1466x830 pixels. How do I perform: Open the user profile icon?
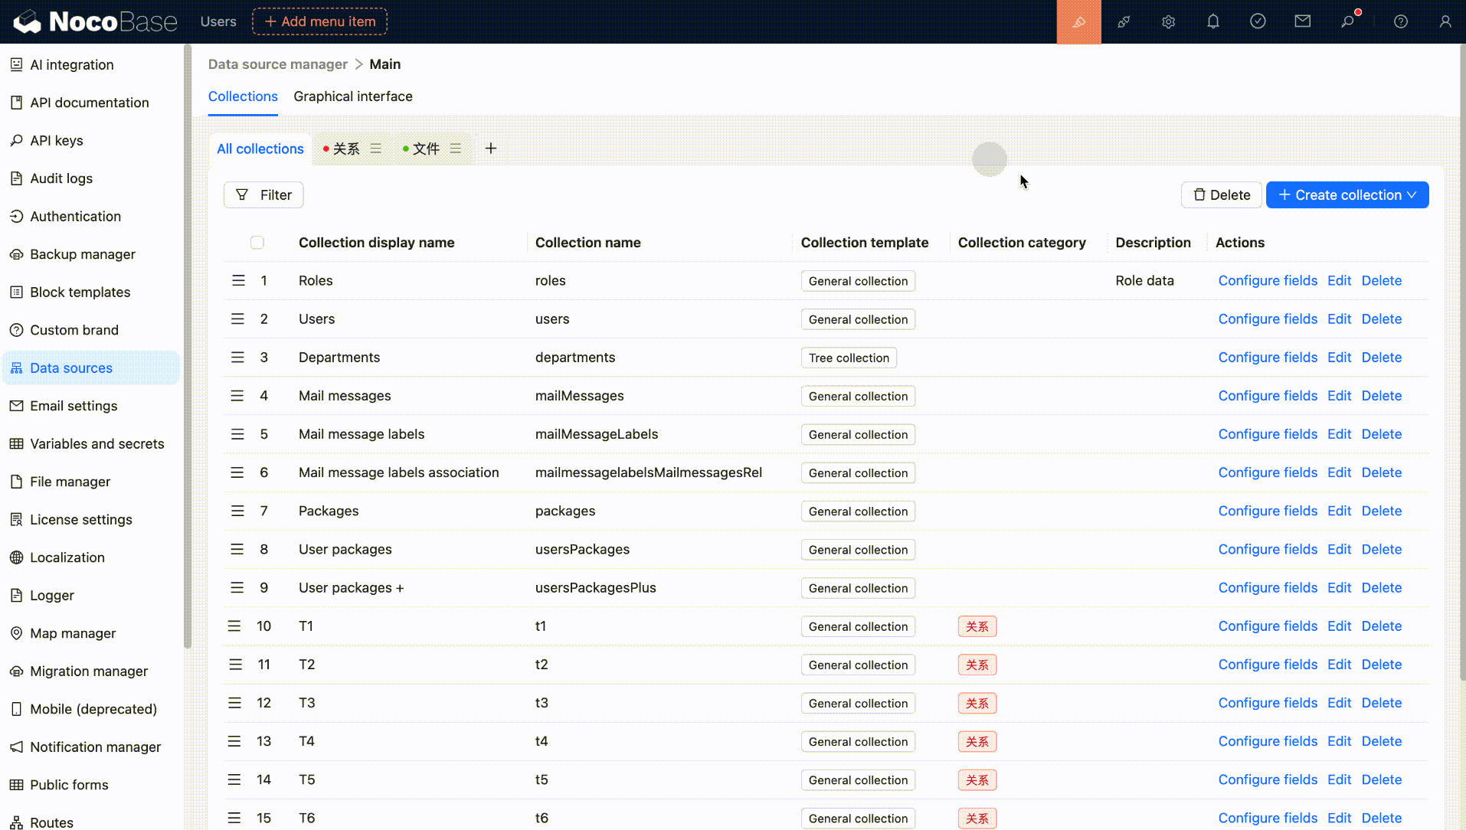point(1445,22)
